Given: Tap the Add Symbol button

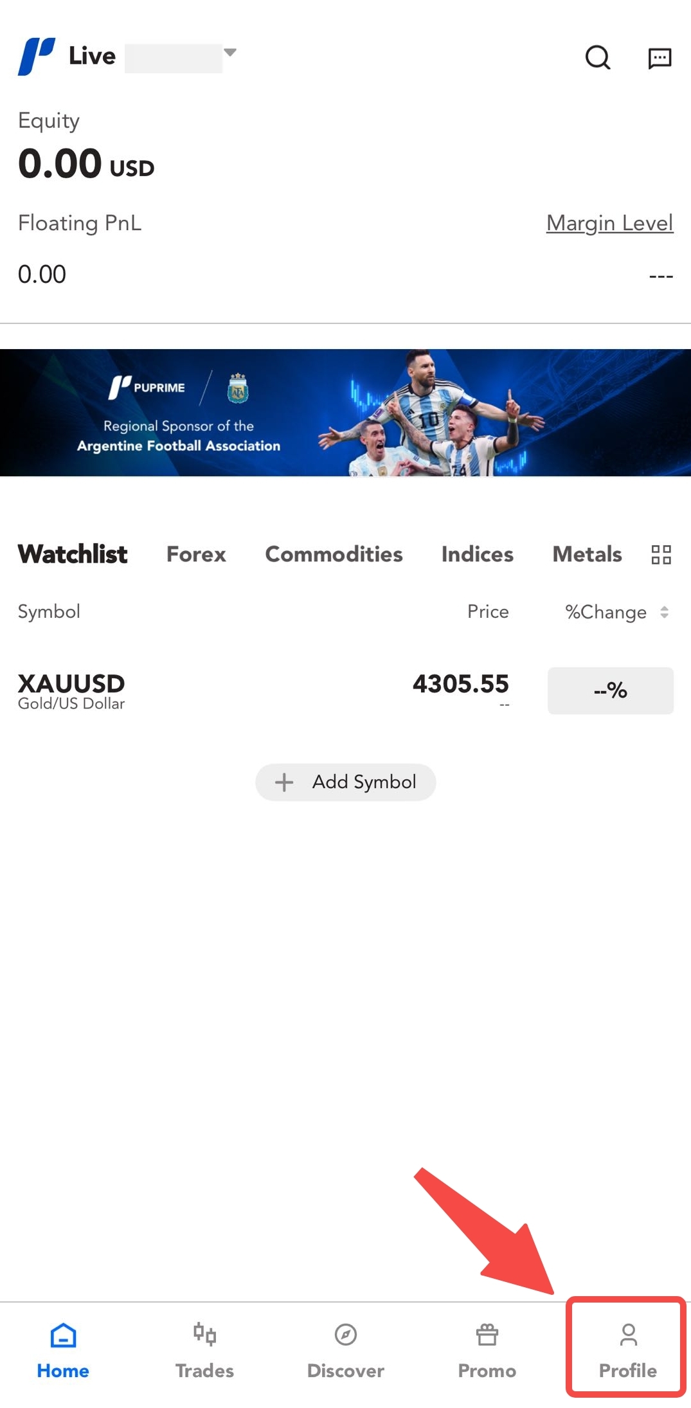Looking at the screenshot, I should (x=346, y=782).
